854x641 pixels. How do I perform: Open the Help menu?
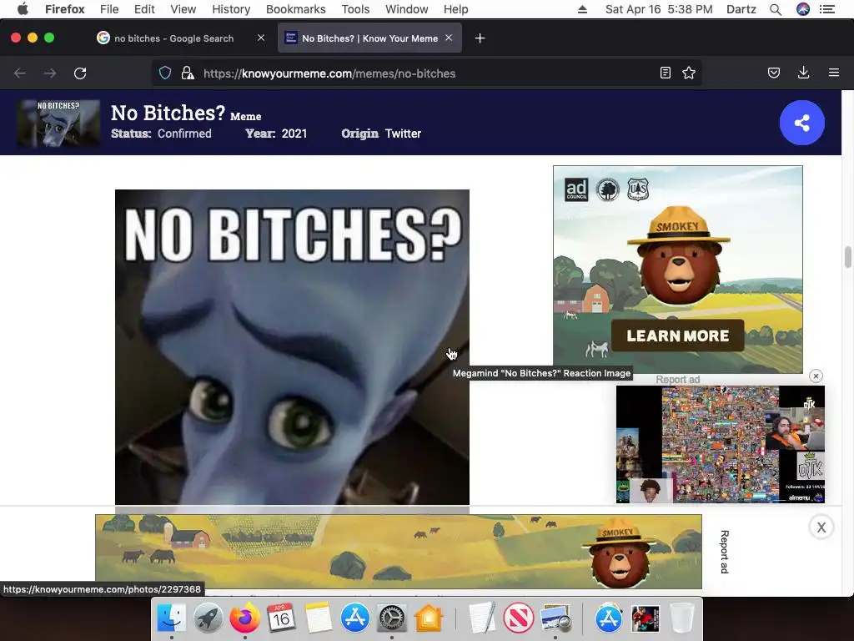click(455, 9)
